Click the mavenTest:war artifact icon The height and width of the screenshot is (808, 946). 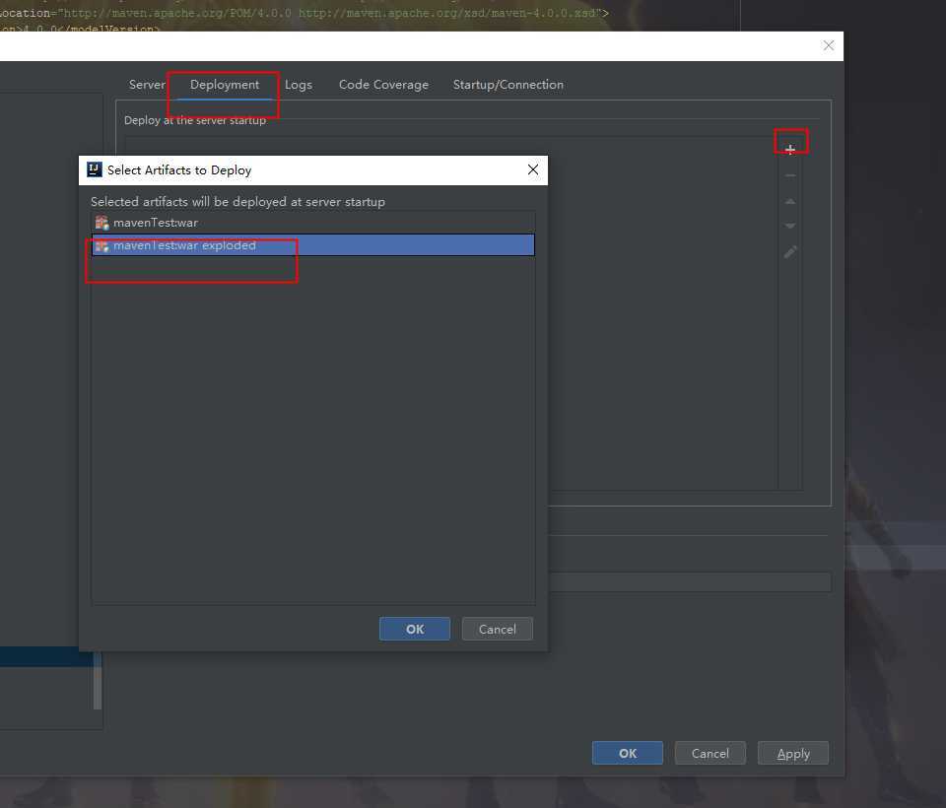pos(101,223)
